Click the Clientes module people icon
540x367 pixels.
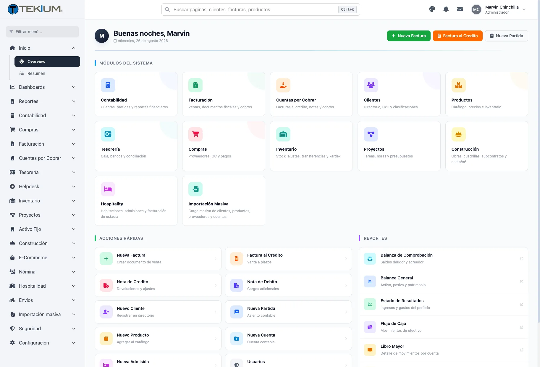(x=371, y=85)
